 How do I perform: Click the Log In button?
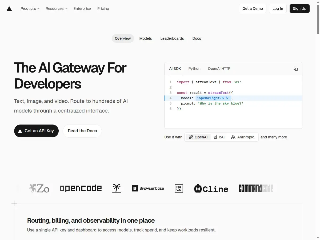point(278,9)
